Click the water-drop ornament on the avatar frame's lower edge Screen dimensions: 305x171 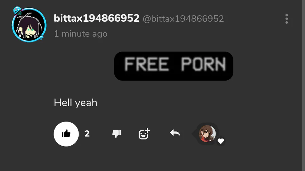(41, 37)
